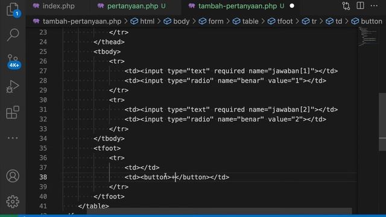Split the editor to the right
The width and height of the screenshot is (386, 217).
point(360,5)
